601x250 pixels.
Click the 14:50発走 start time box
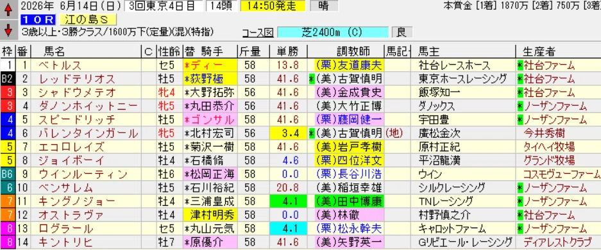[273, 6]
